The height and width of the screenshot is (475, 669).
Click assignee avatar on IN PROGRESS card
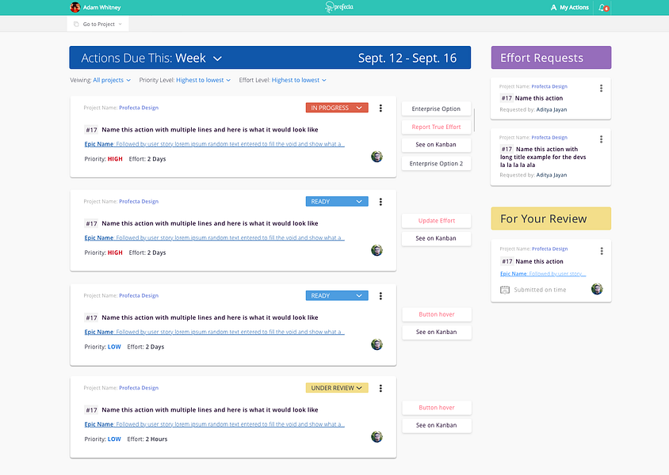pos(377,157)
